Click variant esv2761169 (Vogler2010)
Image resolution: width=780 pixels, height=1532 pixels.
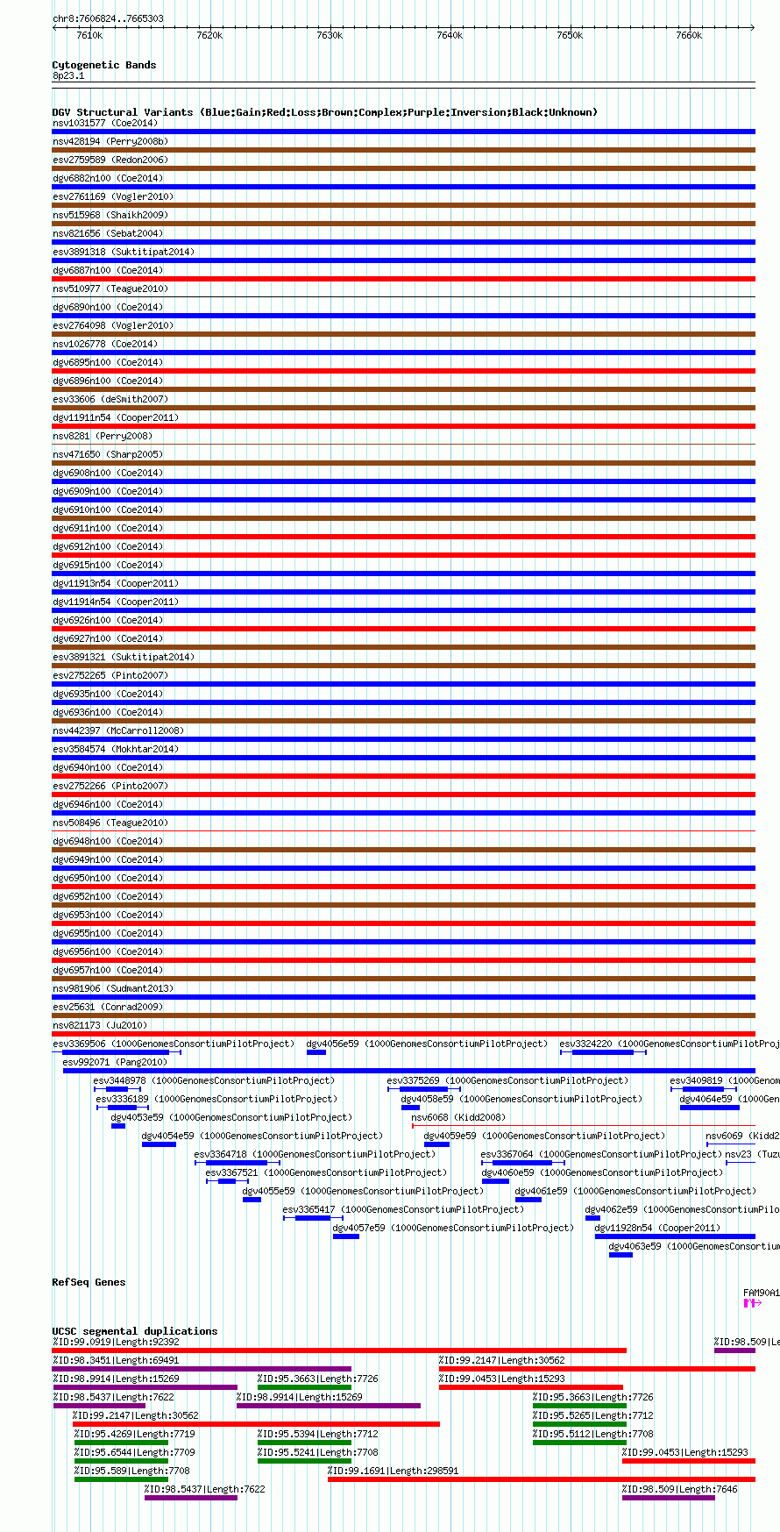[113, 196]
